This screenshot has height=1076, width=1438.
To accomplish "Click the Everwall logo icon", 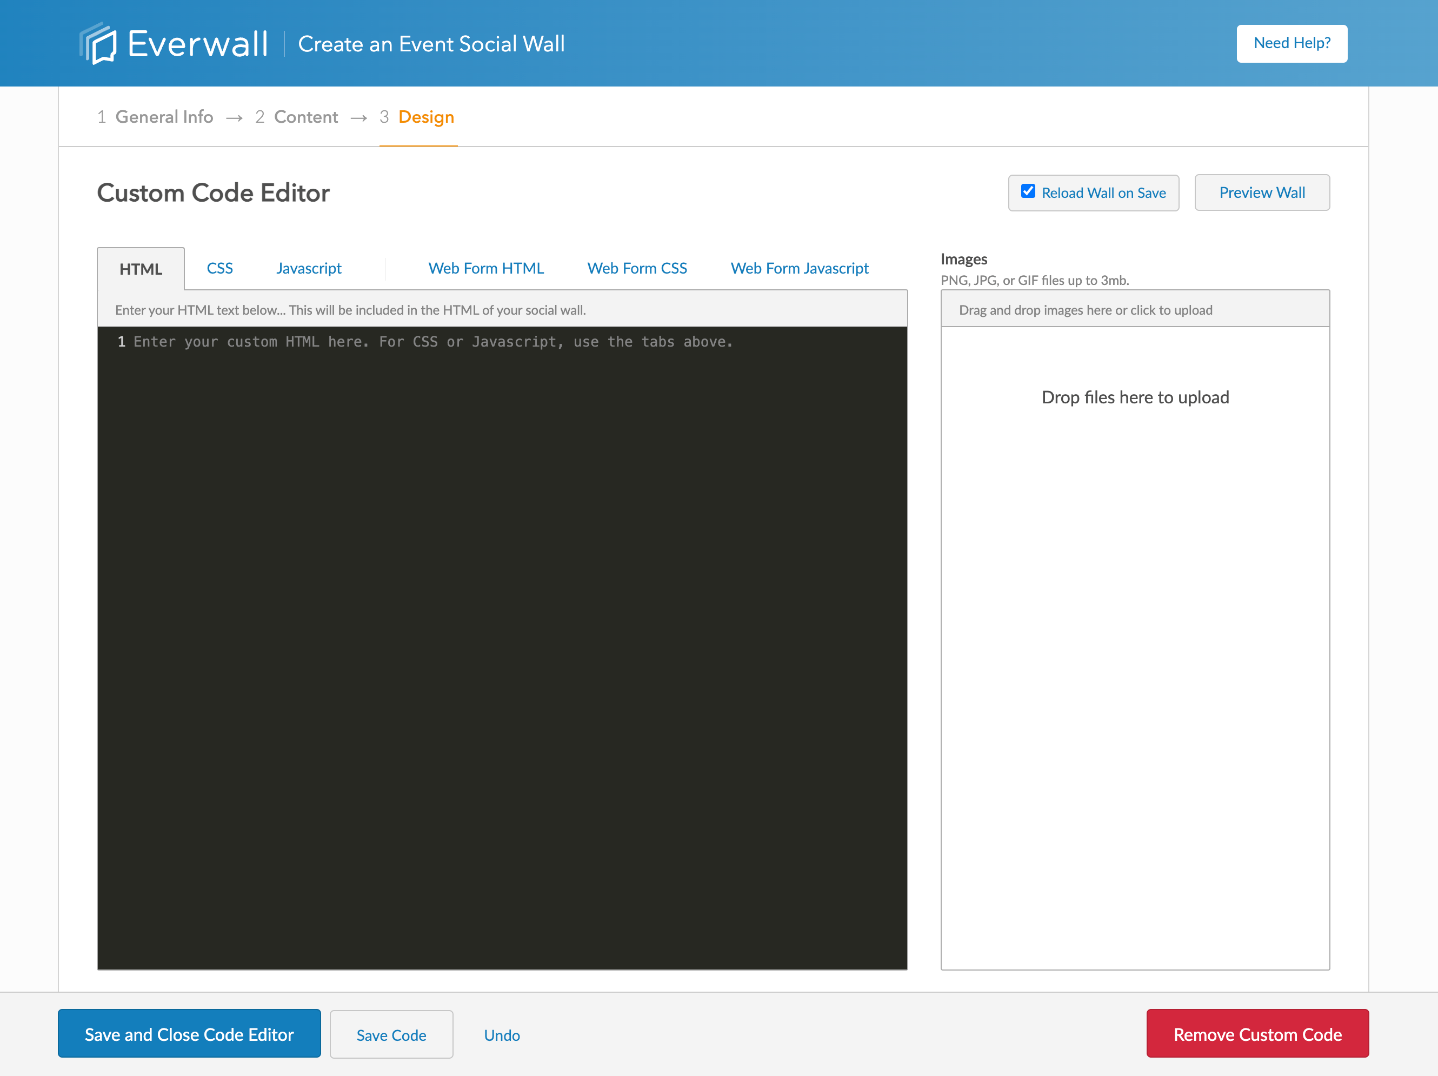I will pos(98,44).
